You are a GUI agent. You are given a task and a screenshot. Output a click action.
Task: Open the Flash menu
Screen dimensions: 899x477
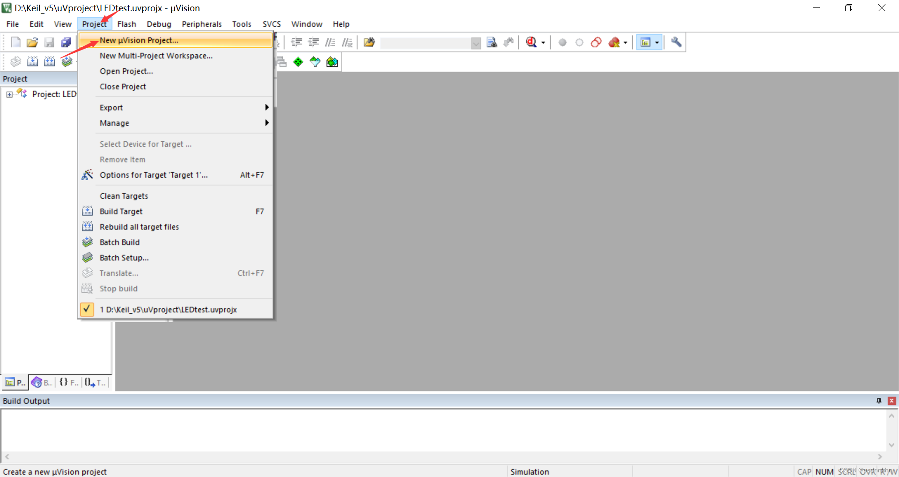tap(127, 24)
